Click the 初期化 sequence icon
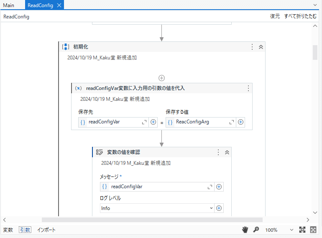The image size is (322, 238). pyautogui.click(x=66, y=47)
